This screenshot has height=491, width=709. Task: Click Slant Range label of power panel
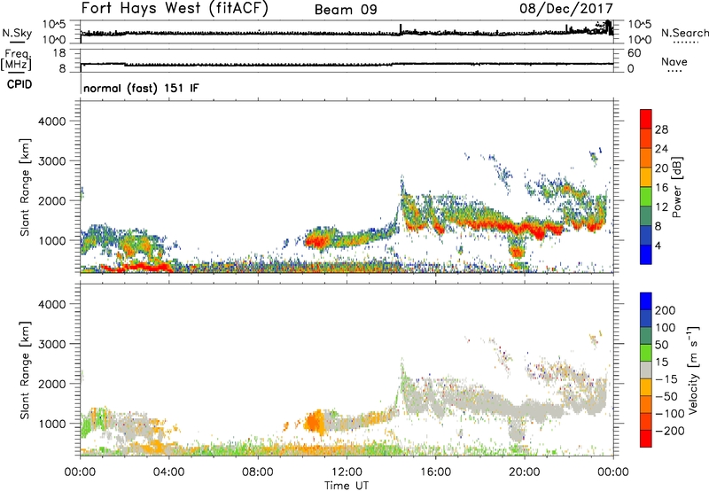[x=25, y=187]
